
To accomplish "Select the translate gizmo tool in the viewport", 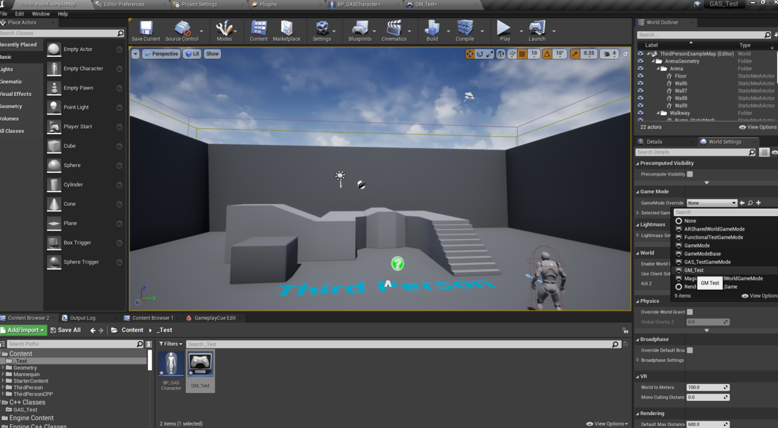I will click(x=469, y=54).
